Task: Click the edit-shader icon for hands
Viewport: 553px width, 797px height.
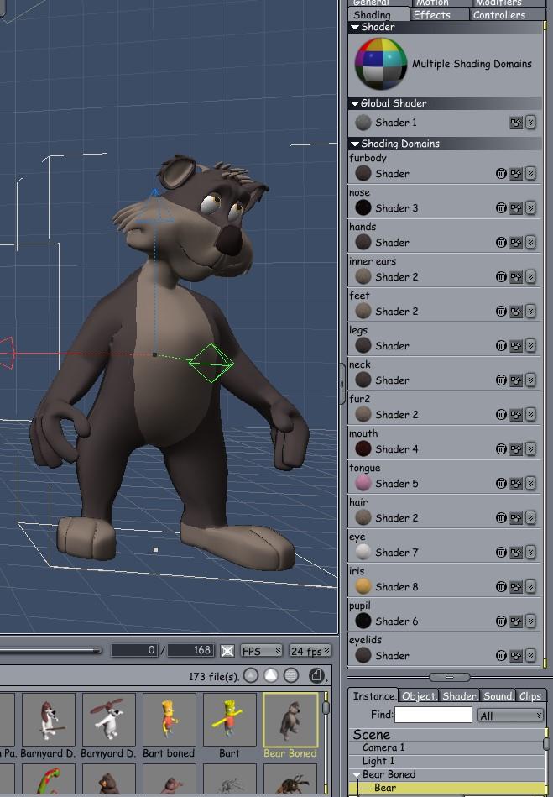Action: [516, 243]
